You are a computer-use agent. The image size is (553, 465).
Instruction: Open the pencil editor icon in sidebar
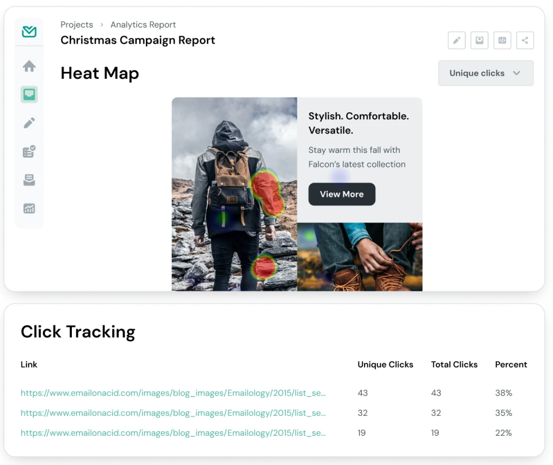pos(29,123)
